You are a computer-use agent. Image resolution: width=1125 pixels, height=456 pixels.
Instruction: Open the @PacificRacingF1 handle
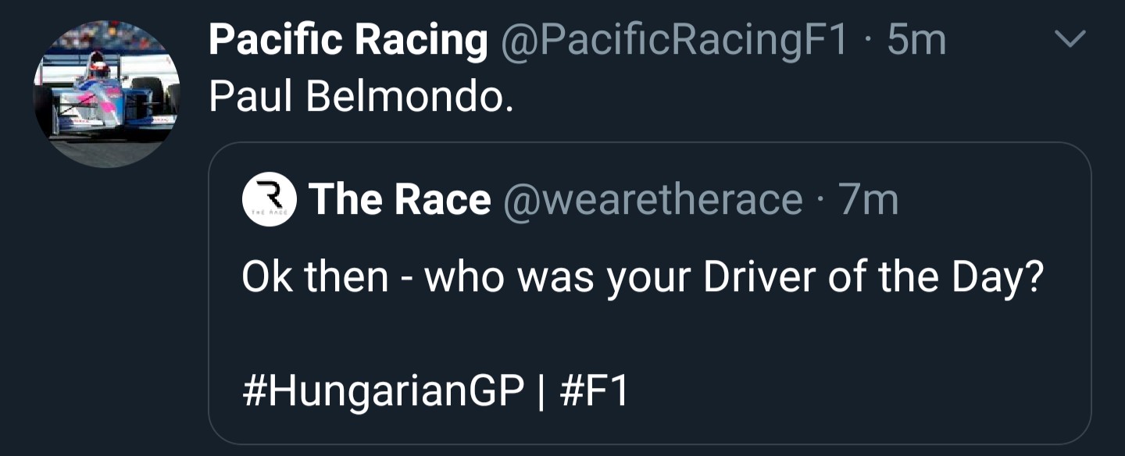673,39
